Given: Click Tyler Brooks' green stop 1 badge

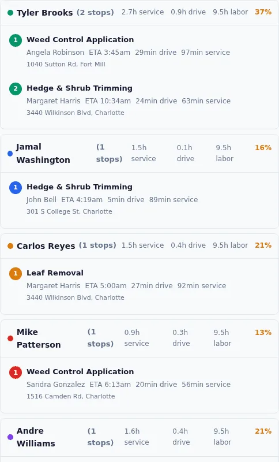Looking at the screenshot, I should pos(16,40).
